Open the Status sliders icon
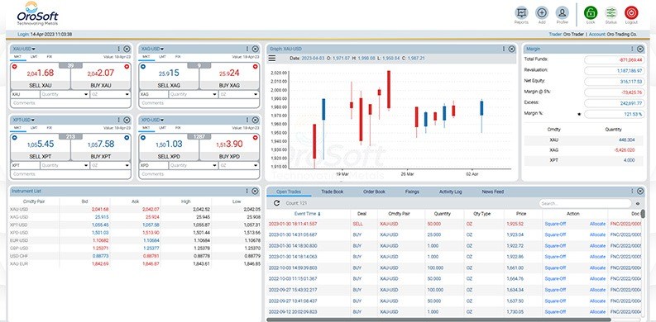Screen dimensions: 656x322 611,13
